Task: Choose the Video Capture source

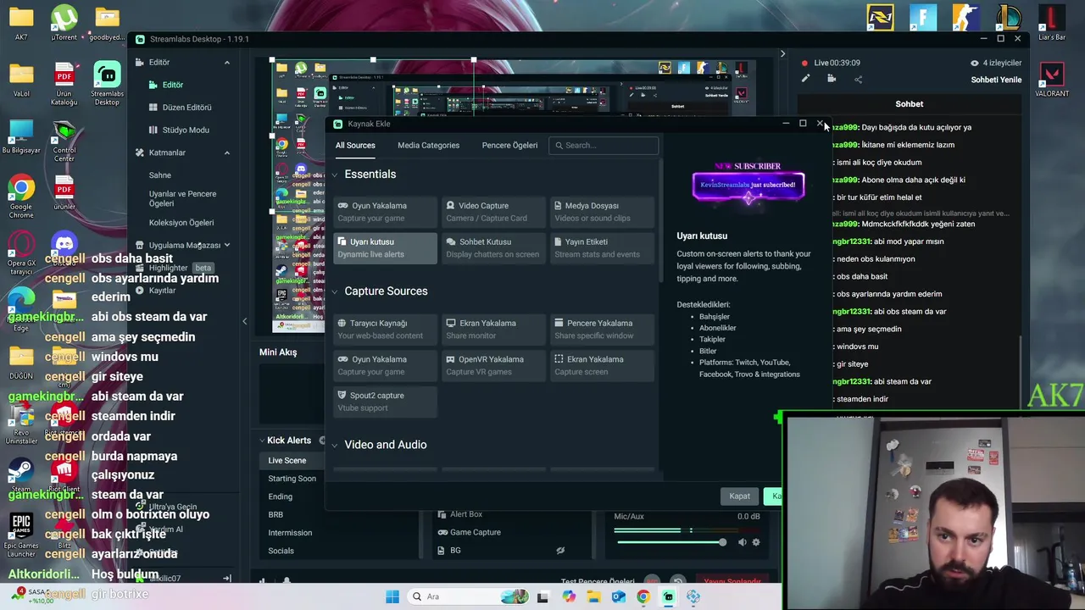Action: click(x=493, y=212)
